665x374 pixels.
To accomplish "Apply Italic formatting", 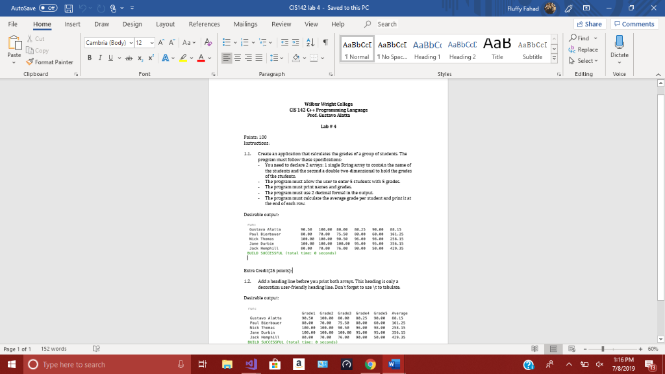I will click(x=100, y=58).
